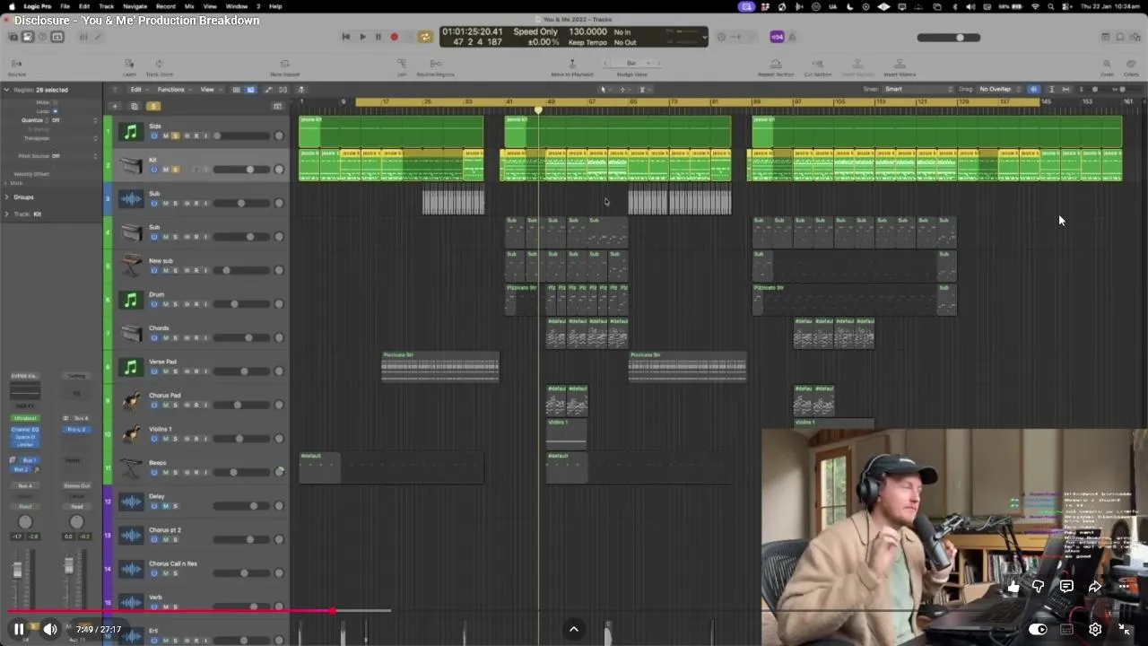Mute the YouTube video volume
The height and width of the screenshot is (646, 1148).
tap(50, 629)
